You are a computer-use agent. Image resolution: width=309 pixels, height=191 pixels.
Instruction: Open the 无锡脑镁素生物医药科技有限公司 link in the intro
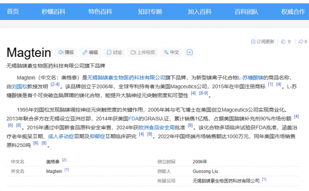(126, 78)
